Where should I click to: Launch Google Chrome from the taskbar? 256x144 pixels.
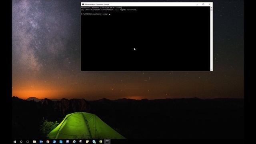coord(48,142)
